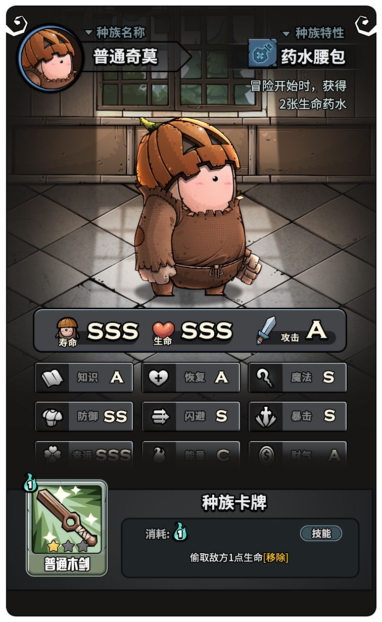Click the 魔法 staff icon
The width and height of the screenshot is (382, 622).
pos(265,377)
